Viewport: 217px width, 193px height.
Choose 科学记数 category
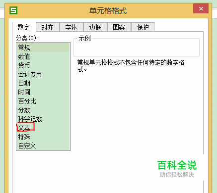pos(43,119)
